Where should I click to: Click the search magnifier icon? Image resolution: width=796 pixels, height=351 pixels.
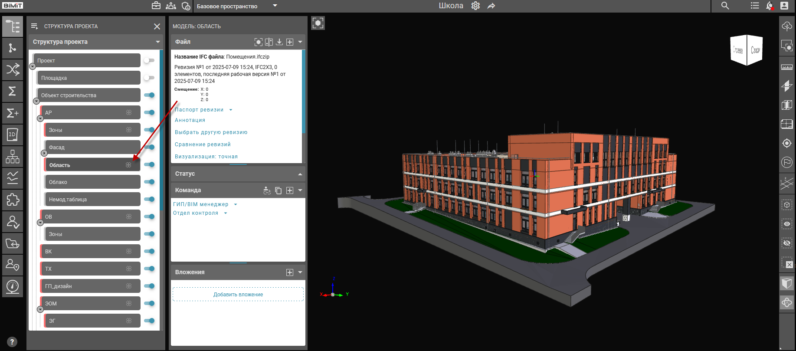click(x=725, y=6)
